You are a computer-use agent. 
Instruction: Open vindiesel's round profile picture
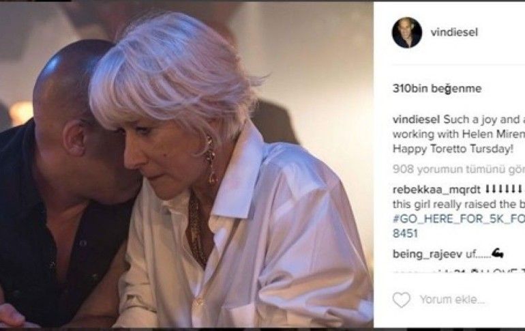click(406, 32)
